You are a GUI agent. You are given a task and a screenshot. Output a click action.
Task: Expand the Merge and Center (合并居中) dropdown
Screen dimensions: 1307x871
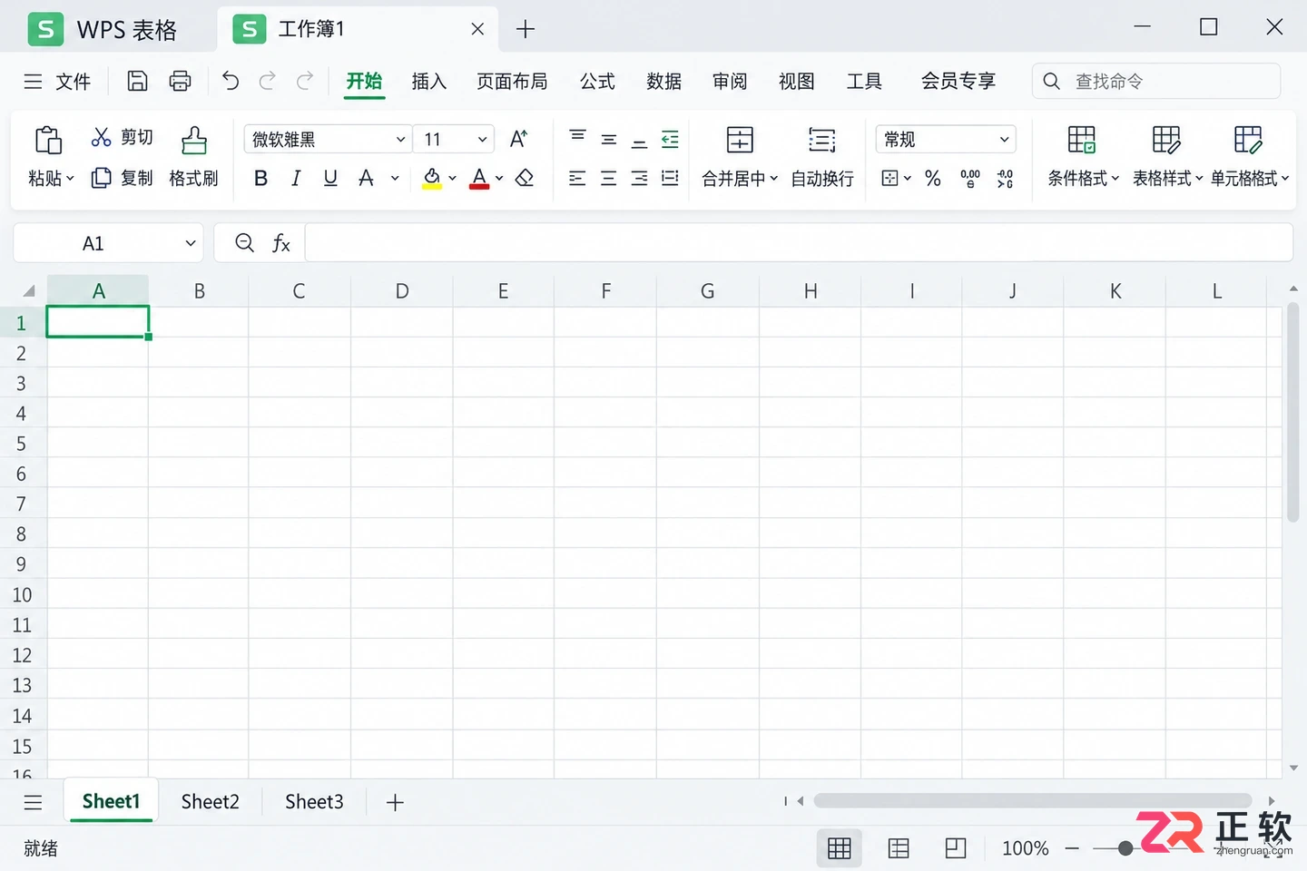[773, 178]
